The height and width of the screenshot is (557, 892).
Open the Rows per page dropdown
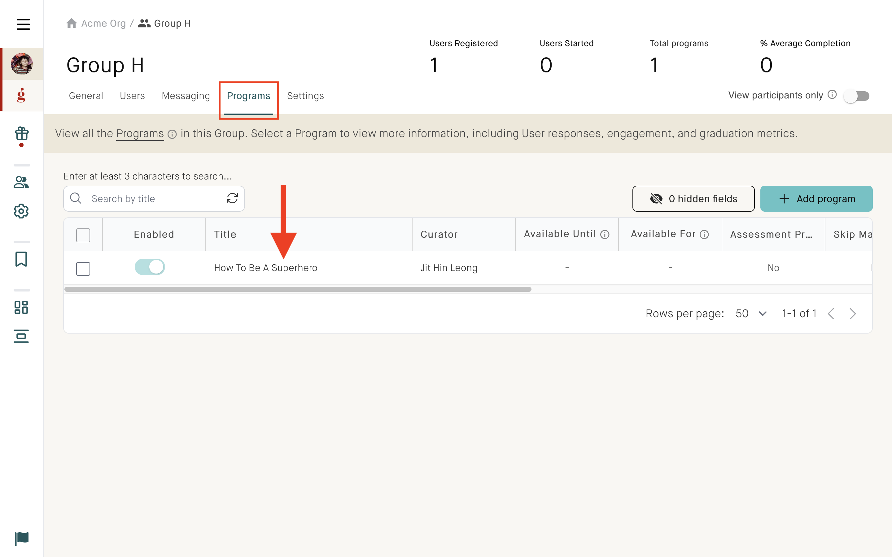pos(750,313)
